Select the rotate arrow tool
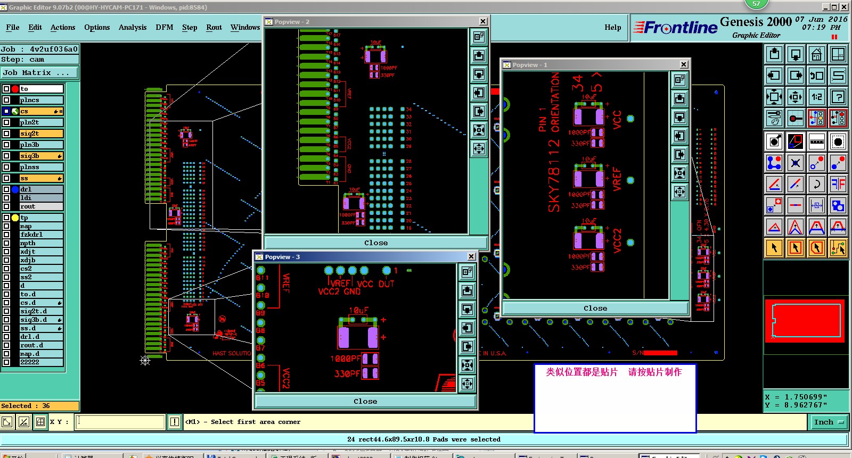This screenshot has height=458, width=852. [817, 184]
